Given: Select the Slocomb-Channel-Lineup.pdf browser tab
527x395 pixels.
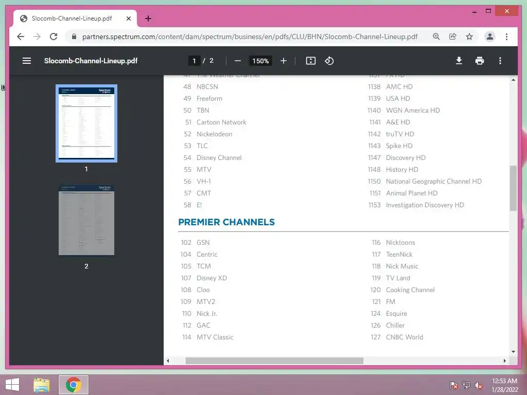Looking at the screenshot, I should [x=75, y=19].
